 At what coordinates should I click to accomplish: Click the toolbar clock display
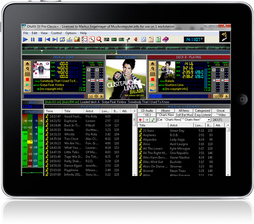pos(194,39)
